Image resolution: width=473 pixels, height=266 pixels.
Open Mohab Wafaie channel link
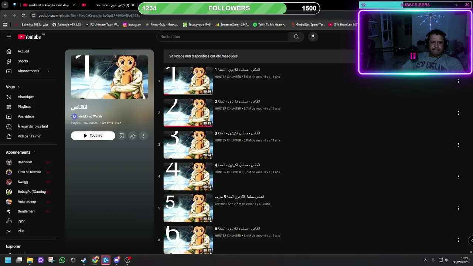pyautogui.click(x=91, y=116)
